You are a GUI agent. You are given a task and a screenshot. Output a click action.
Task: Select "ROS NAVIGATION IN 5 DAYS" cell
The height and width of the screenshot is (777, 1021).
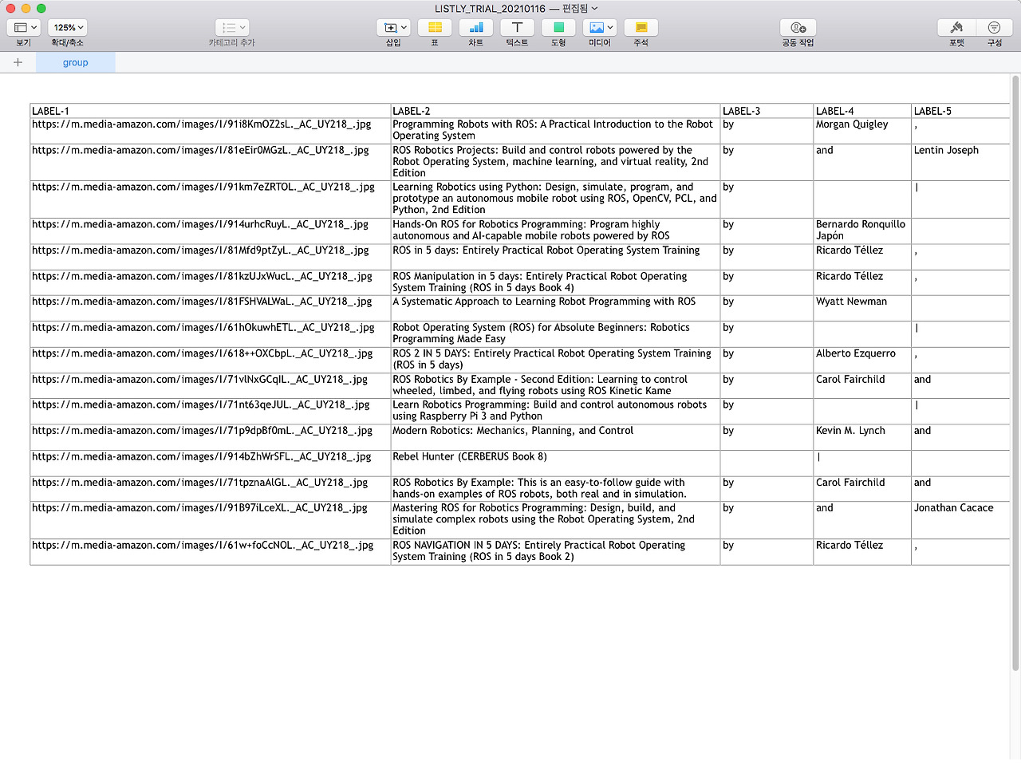[x=555, y=551]
